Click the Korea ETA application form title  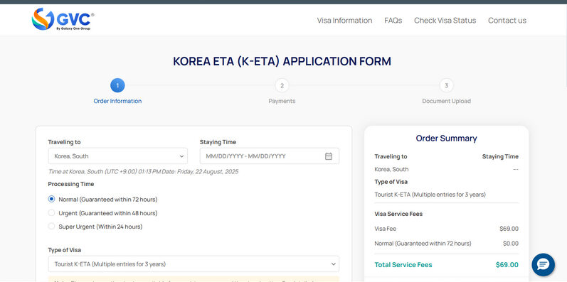282,61
